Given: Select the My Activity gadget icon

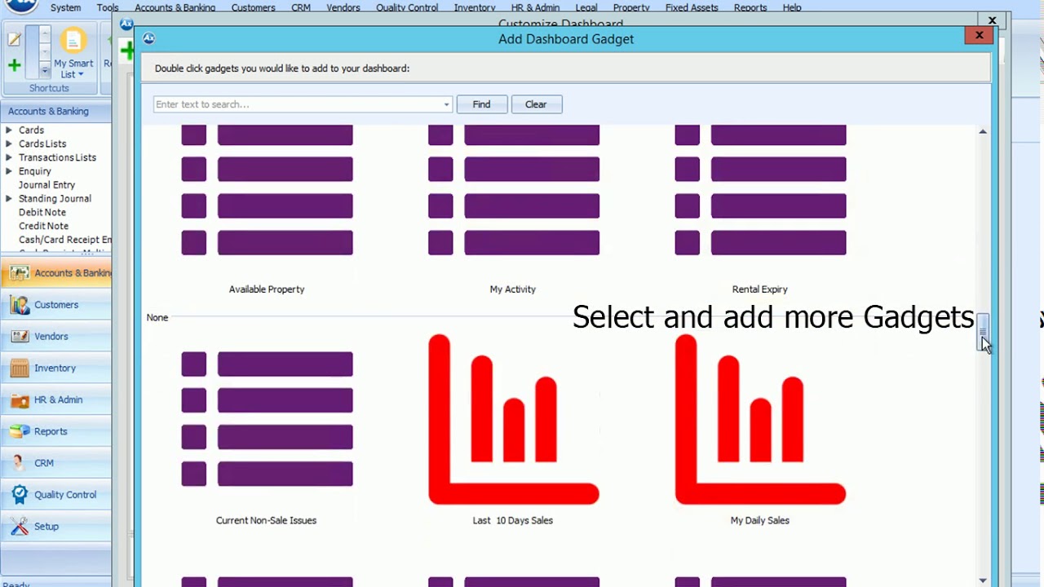Looking at the screenshot, I should coord(513,192).
